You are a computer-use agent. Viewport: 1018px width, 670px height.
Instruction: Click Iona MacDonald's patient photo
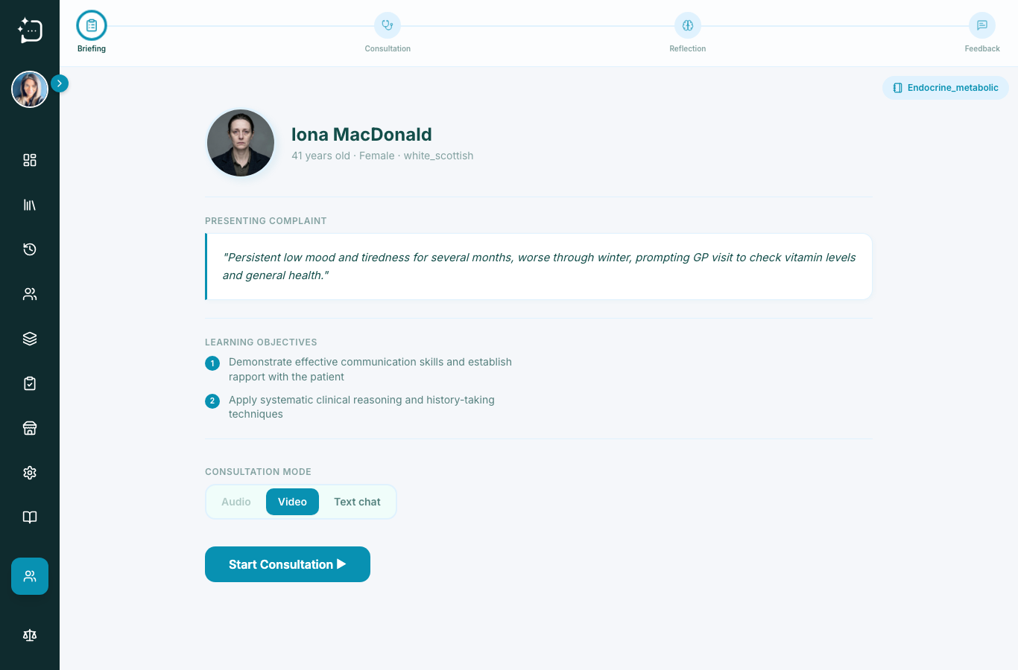point(241,143)
